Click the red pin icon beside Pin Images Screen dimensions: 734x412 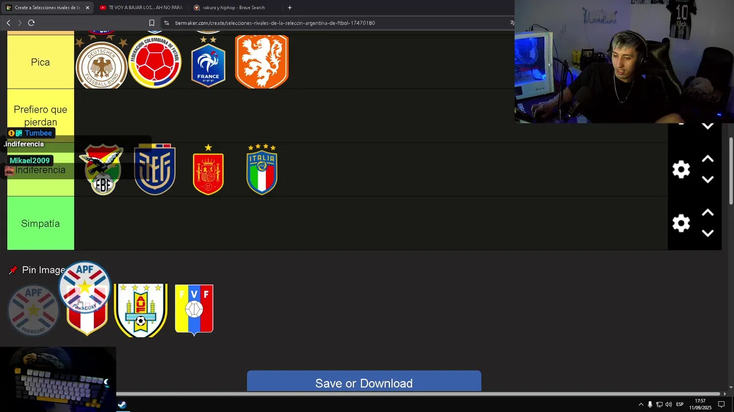coord(13,270)
